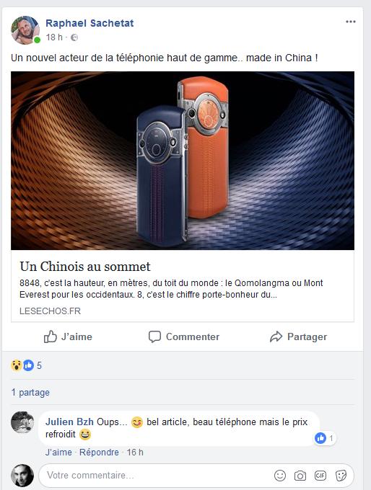The image size is (371, 490).
Task: Reply to Julien's comment with Répondre
Action: [99, 453]
